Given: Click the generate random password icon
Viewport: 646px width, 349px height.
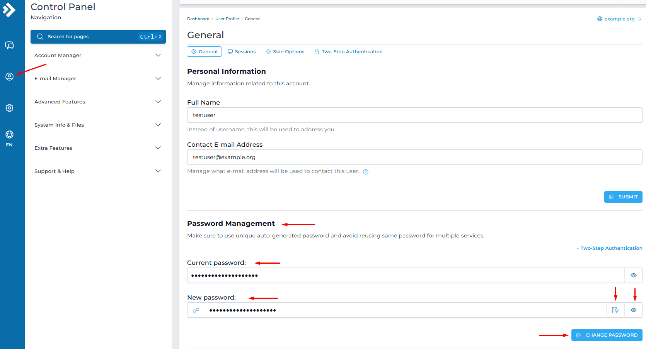Looking at the screenshot, I should click(196, 310).
